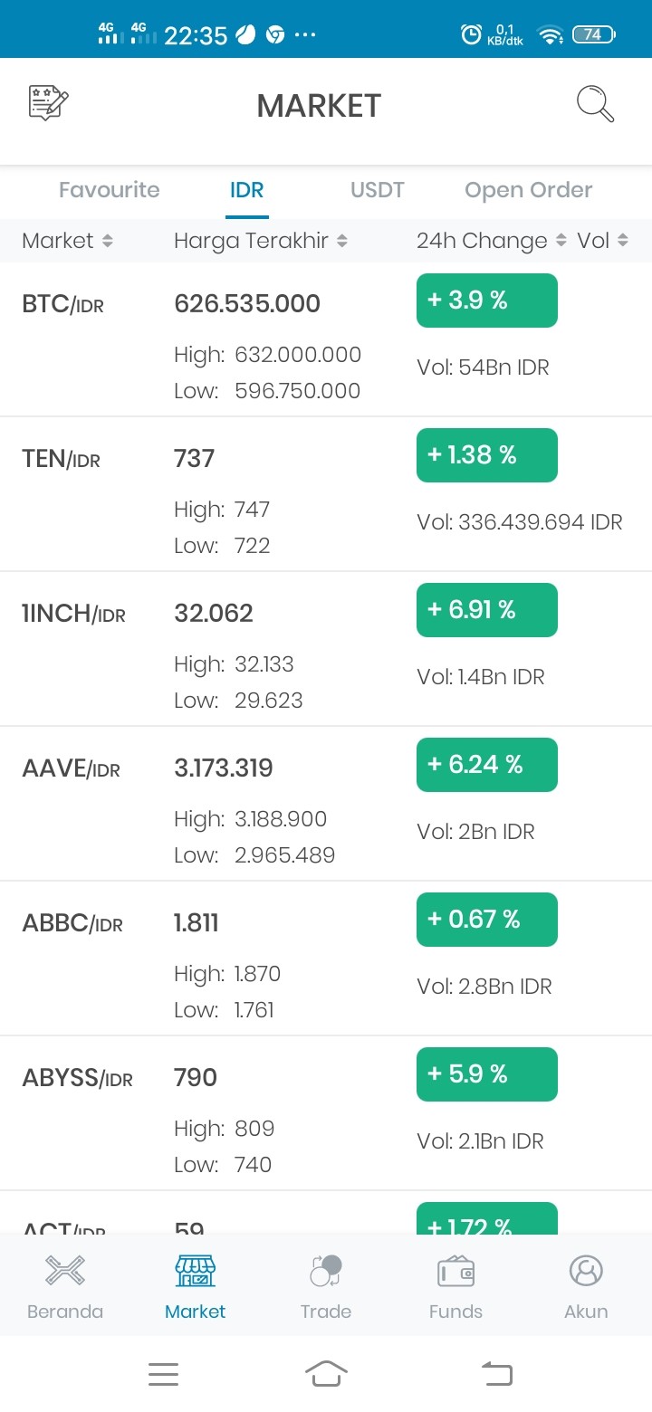652x1412 pixels.
Task: Tap the Android home navigation icon
Action: tap(326, 1373)
